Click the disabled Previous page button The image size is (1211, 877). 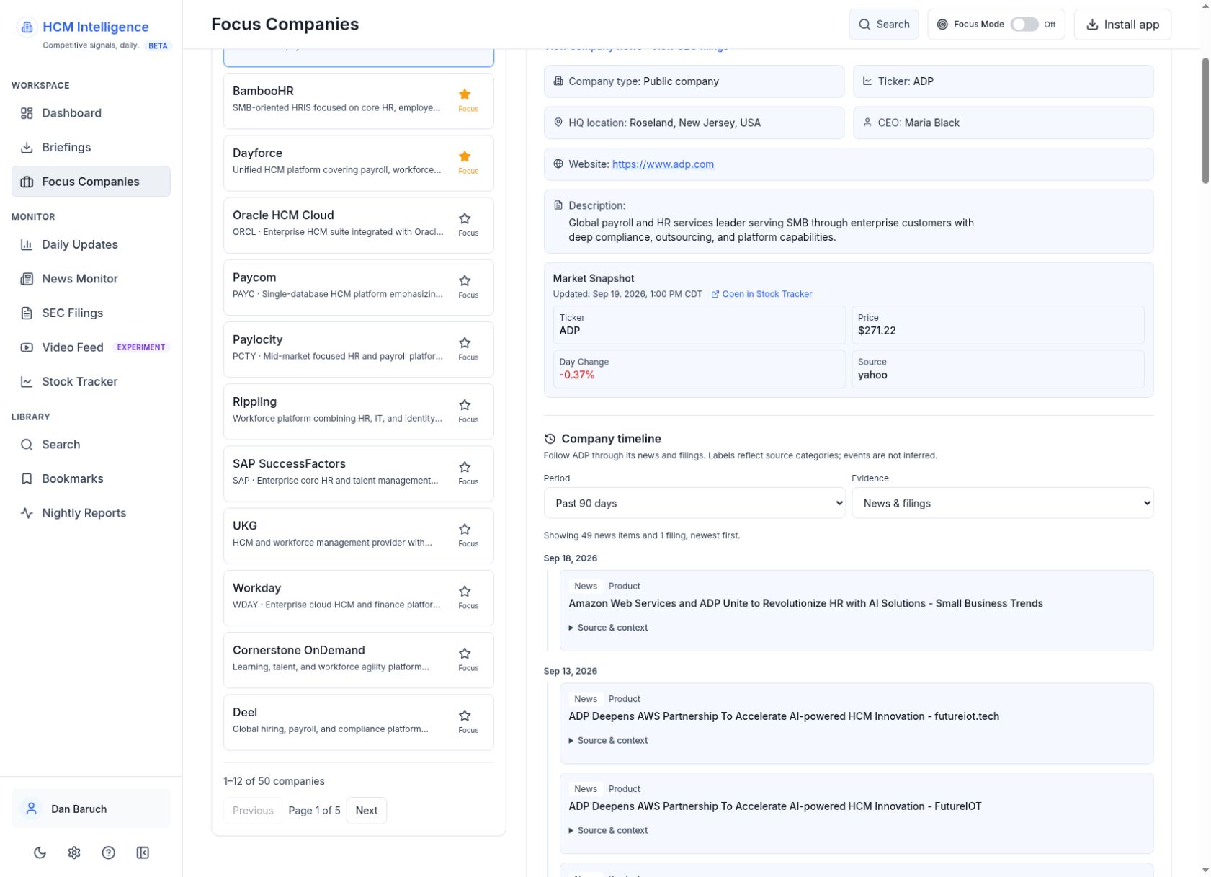[253, 811]
